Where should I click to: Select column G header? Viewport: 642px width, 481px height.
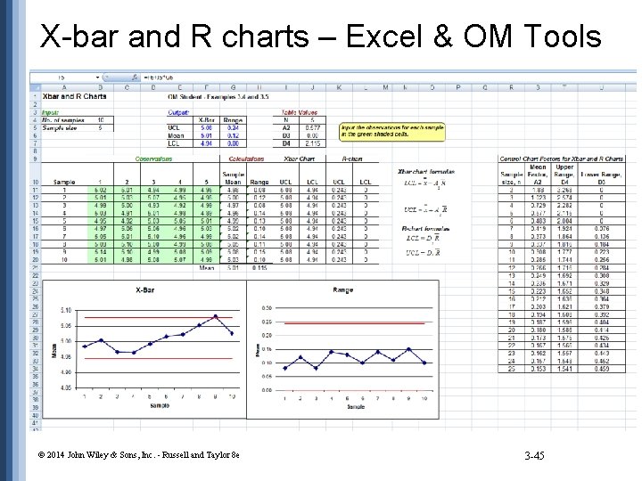(x=233, y=87)
